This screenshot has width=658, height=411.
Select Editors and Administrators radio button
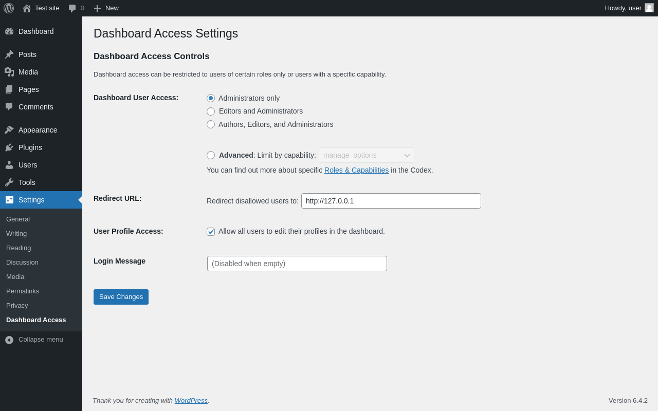pos(211,111)
